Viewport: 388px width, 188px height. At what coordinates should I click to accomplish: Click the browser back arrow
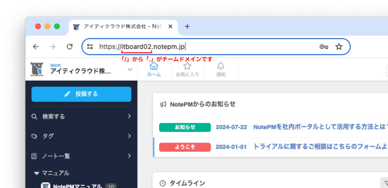[36, 47]
